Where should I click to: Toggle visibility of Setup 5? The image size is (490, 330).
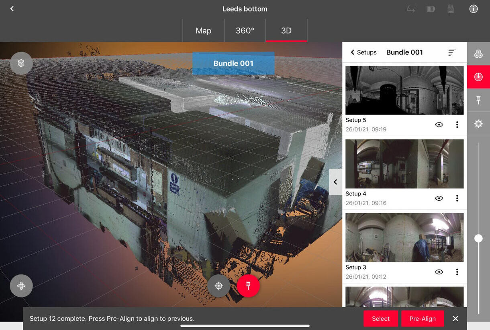click(439, 125)
